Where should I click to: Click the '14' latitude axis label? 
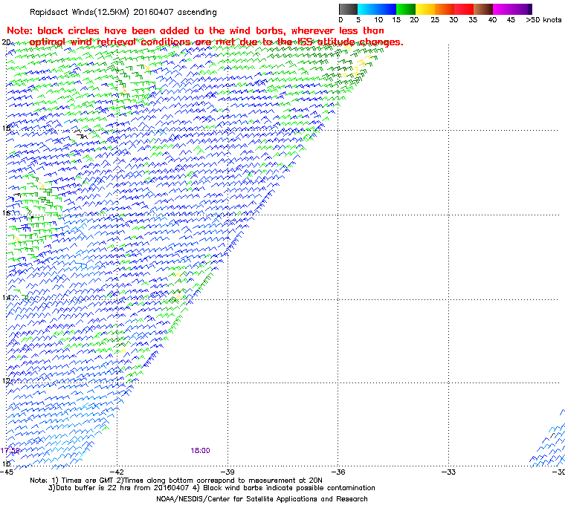(x=6, y=297)
